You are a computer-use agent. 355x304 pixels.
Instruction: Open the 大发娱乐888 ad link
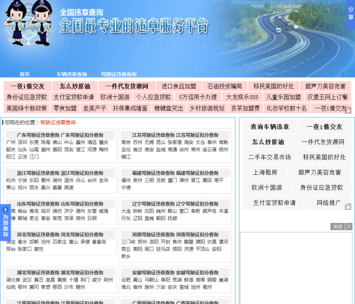[x=242, y=97]
